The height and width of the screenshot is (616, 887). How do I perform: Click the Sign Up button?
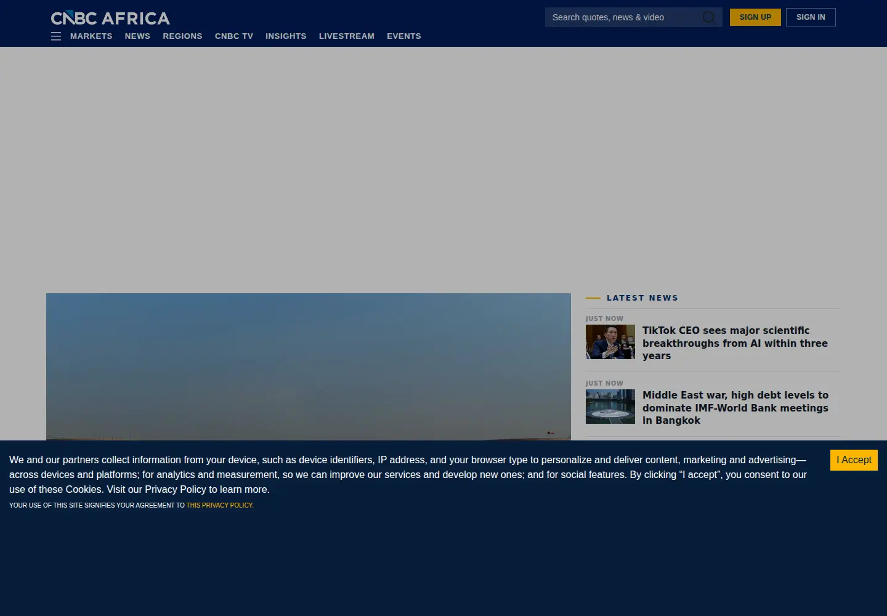pyautogui.click(x=755, y=17)
